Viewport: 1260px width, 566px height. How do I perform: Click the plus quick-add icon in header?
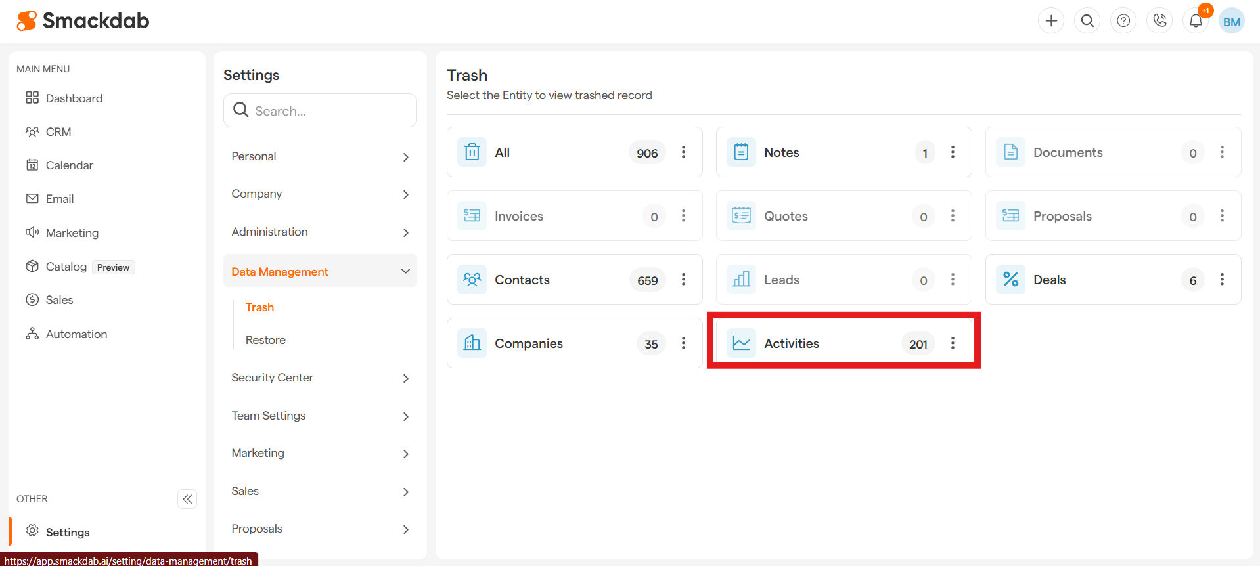(x=1051, y=21)
